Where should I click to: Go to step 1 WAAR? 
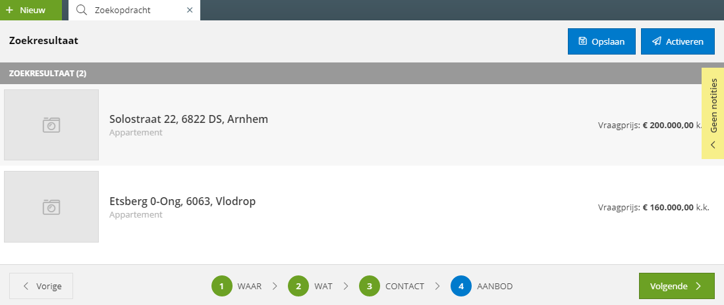[x=237, y=286]
